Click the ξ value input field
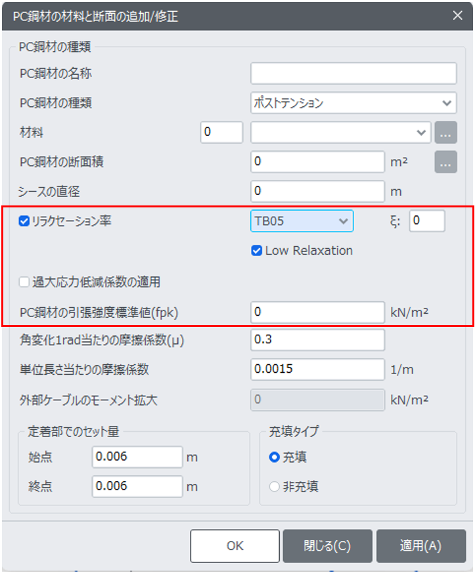The image size is (475, 573). pyautogui.click(x=427, y=221)
